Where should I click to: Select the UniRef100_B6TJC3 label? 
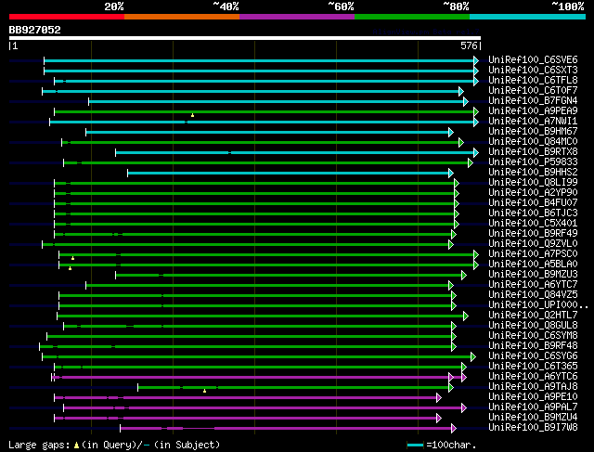pyautogui.click(x=533, y=213)
